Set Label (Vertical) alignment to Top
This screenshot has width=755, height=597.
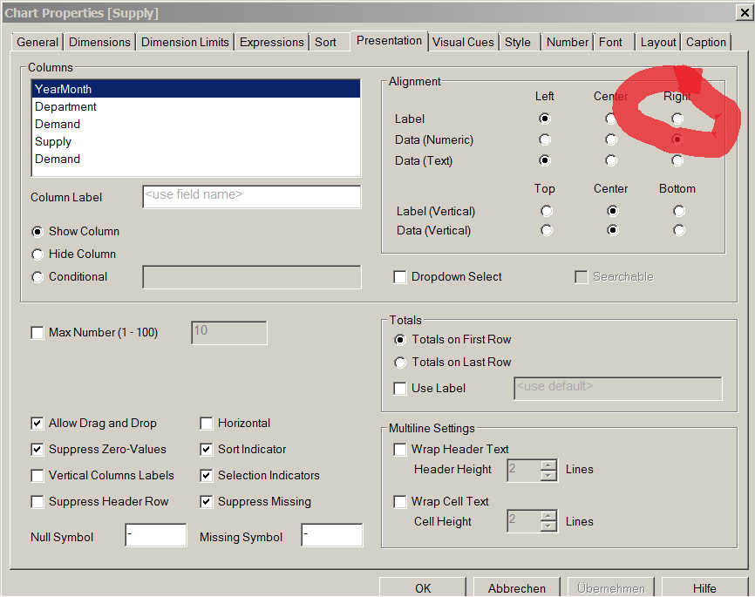546,211
